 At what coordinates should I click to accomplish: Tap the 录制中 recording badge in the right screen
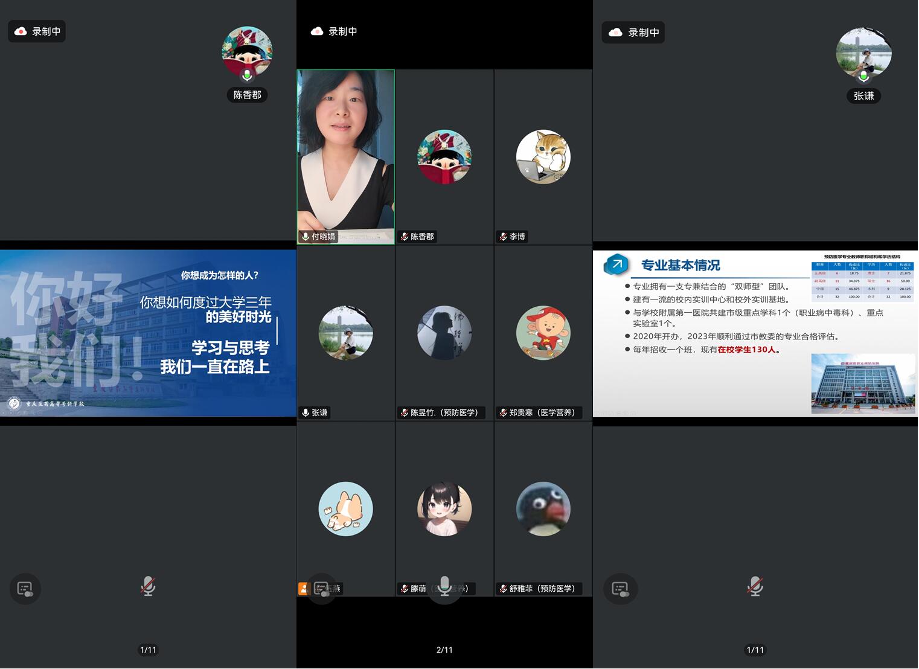pyautogui.click(x=633, y=33)
